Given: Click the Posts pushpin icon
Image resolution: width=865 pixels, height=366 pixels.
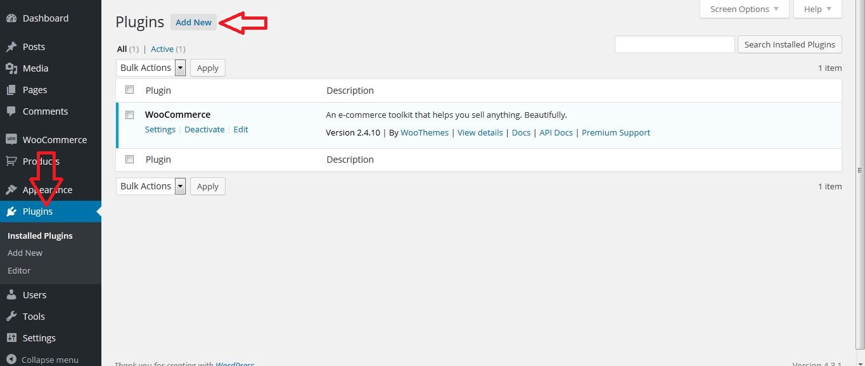Looking at the screenshot, I should (11, 47).
